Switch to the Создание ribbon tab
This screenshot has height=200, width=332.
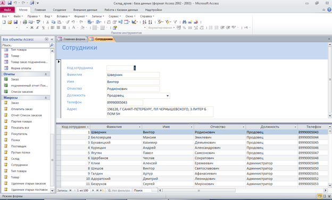click(60, 10)
